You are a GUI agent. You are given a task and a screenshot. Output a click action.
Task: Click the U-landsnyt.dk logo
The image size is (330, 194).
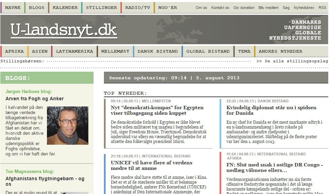tap(64, 31)
